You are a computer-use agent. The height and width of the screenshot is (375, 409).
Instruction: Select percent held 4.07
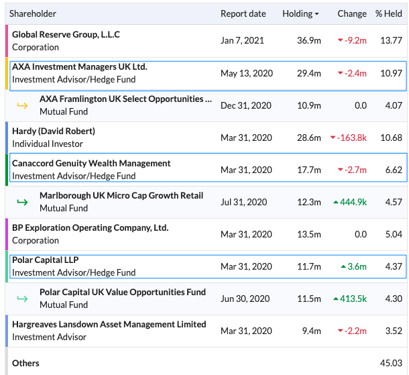click(x=394, y=105)
